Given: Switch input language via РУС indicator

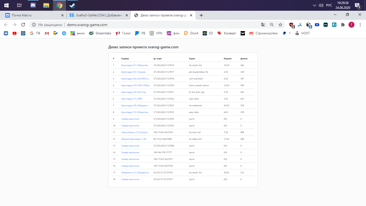Looking at the screenshot, I should click(x=329, y=5).
